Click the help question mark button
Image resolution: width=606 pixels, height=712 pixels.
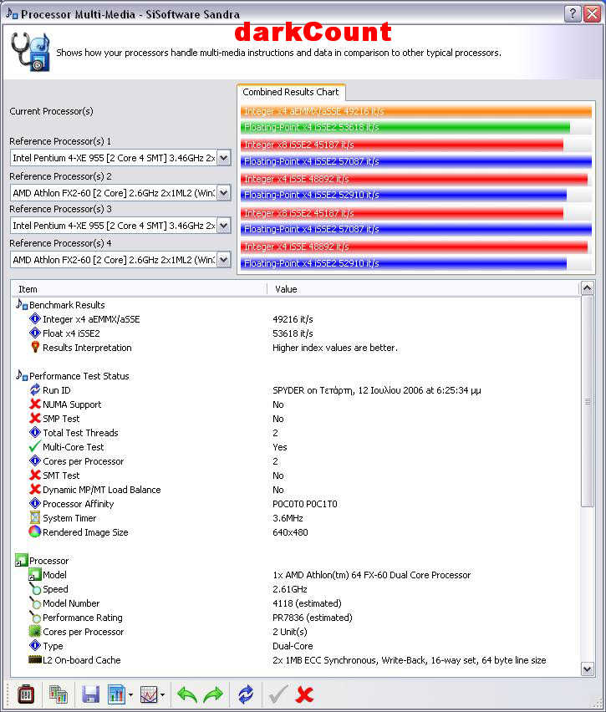tap(573, 13)
